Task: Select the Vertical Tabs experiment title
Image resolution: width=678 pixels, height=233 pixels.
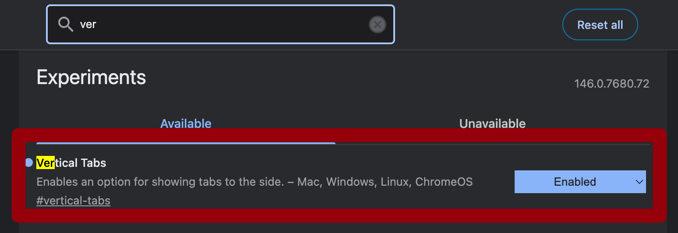Action: coord(71,163)
